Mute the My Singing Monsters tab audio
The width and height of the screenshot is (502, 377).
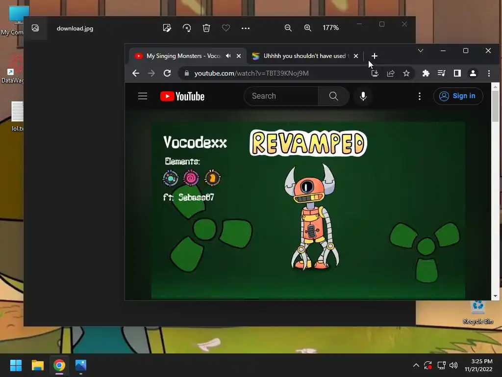(228, 56)
